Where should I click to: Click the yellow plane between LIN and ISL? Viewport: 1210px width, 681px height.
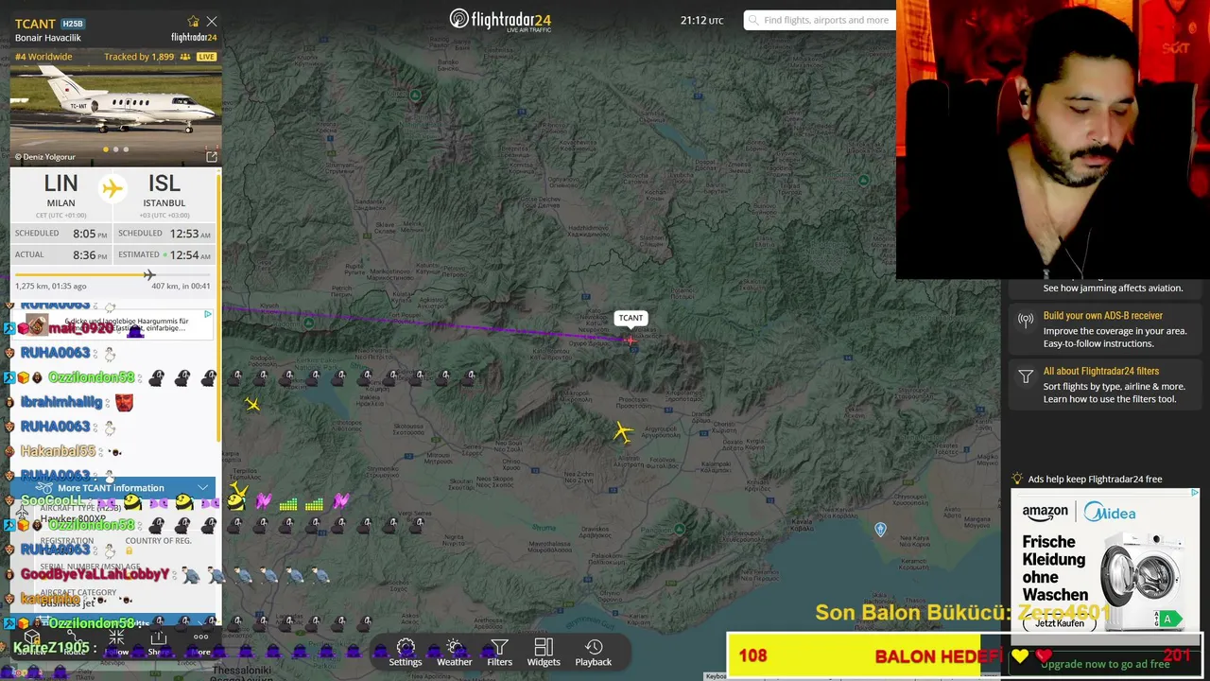(112, 187)
